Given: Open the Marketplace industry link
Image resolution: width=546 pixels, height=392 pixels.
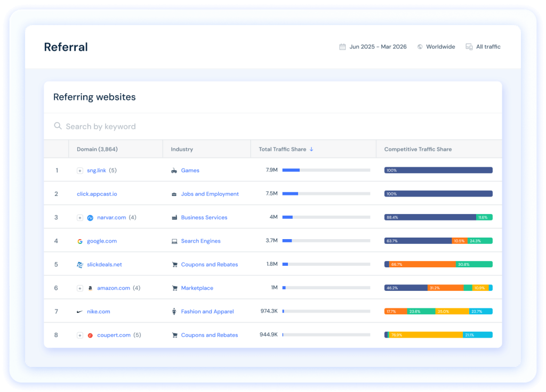Looking at the screenshot, I should [197, 288].
